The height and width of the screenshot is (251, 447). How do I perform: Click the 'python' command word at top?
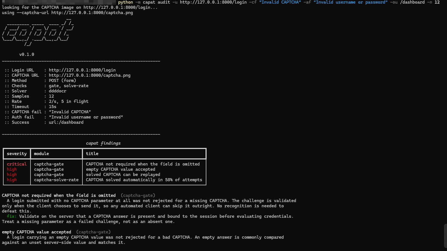[126, 2]
